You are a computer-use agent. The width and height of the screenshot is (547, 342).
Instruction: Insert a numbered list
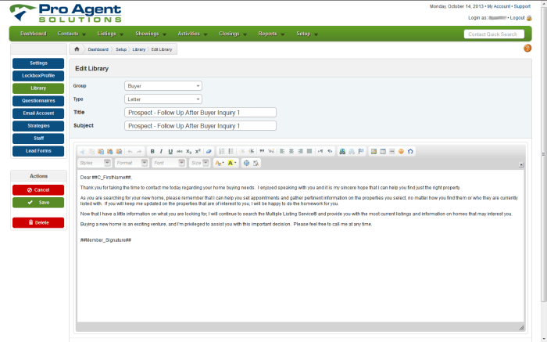(222, 151)
